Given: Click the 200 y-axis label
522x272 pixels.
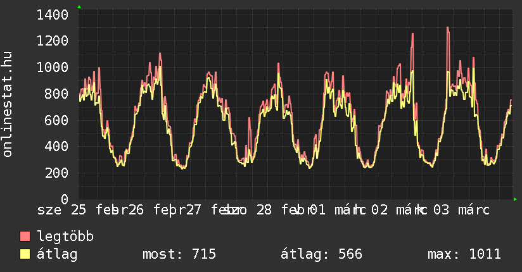Looking at the screenshot, I should click(58, 173).
